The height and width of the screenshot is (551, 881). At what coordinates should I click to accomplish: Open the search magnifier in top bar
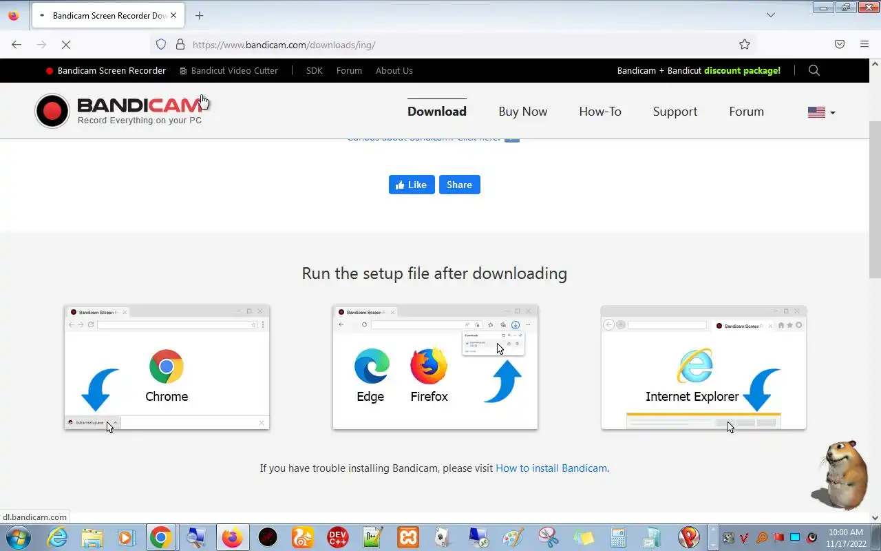coord(814,70)
